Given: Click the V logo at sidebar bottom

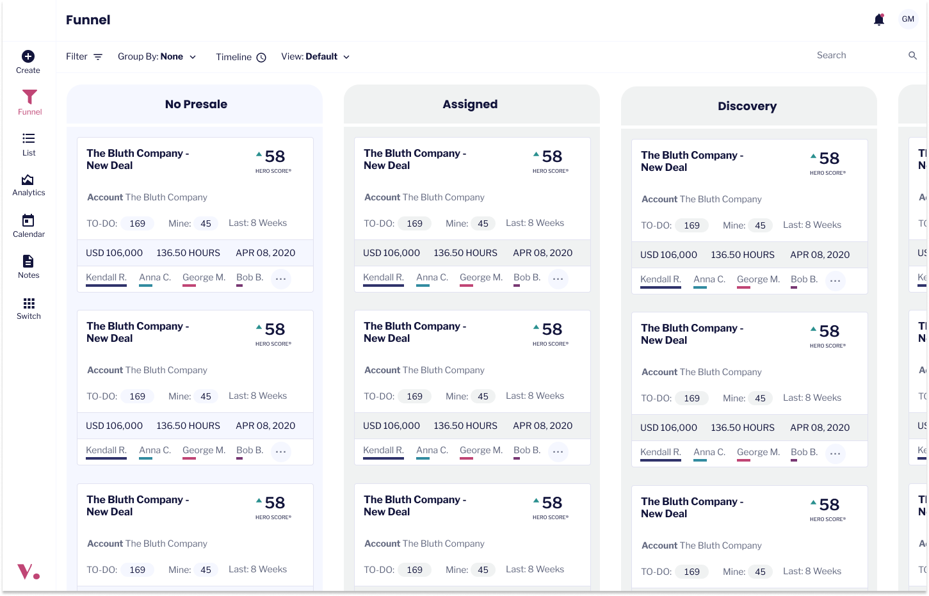Looking at the screenshot, I should click(28, 571).
